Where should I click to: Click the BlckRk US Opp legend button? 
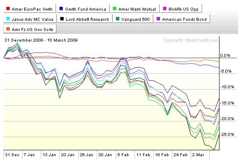(181, 9)
